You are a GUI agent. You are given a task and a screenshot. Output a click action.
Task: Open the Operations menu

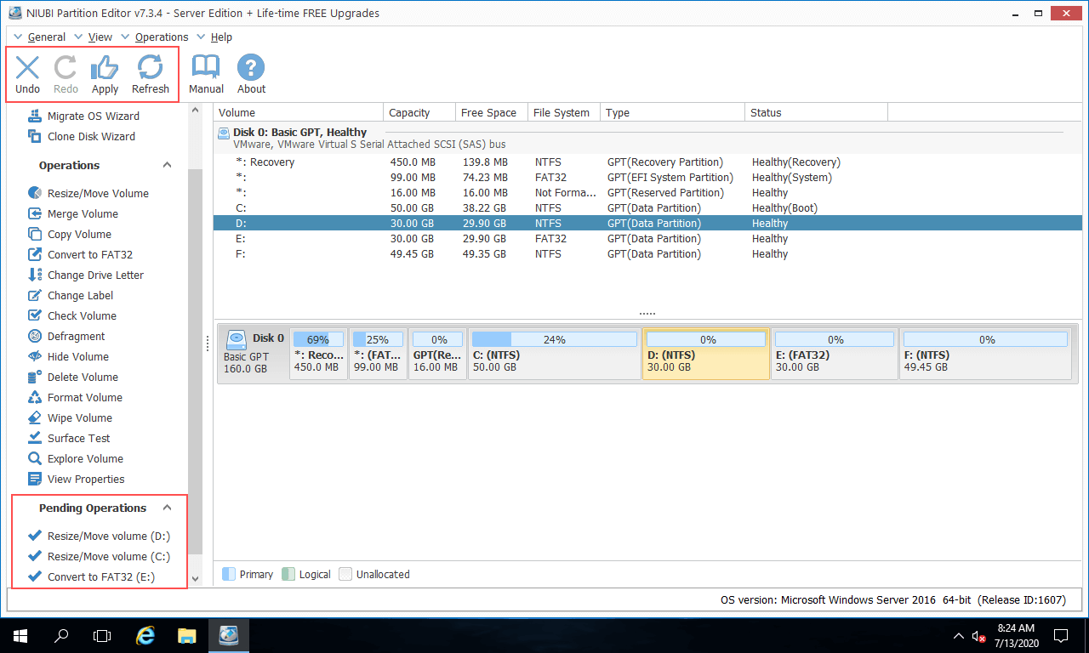coord(161,37)
